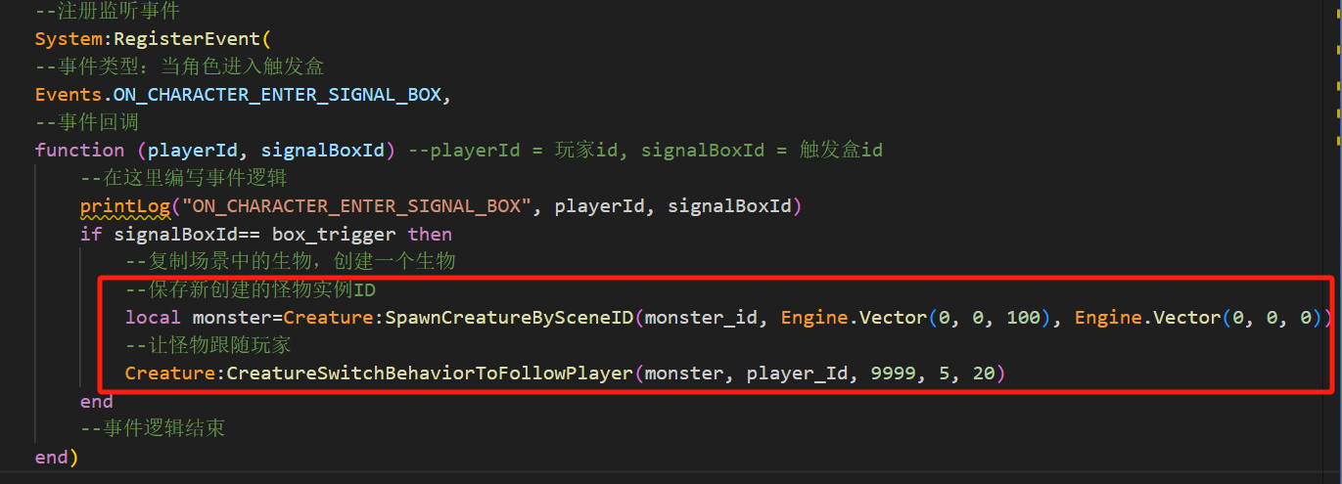Click the SpawnCreatureBySceneID method name

pyautogui.click(x=508, y=318)
